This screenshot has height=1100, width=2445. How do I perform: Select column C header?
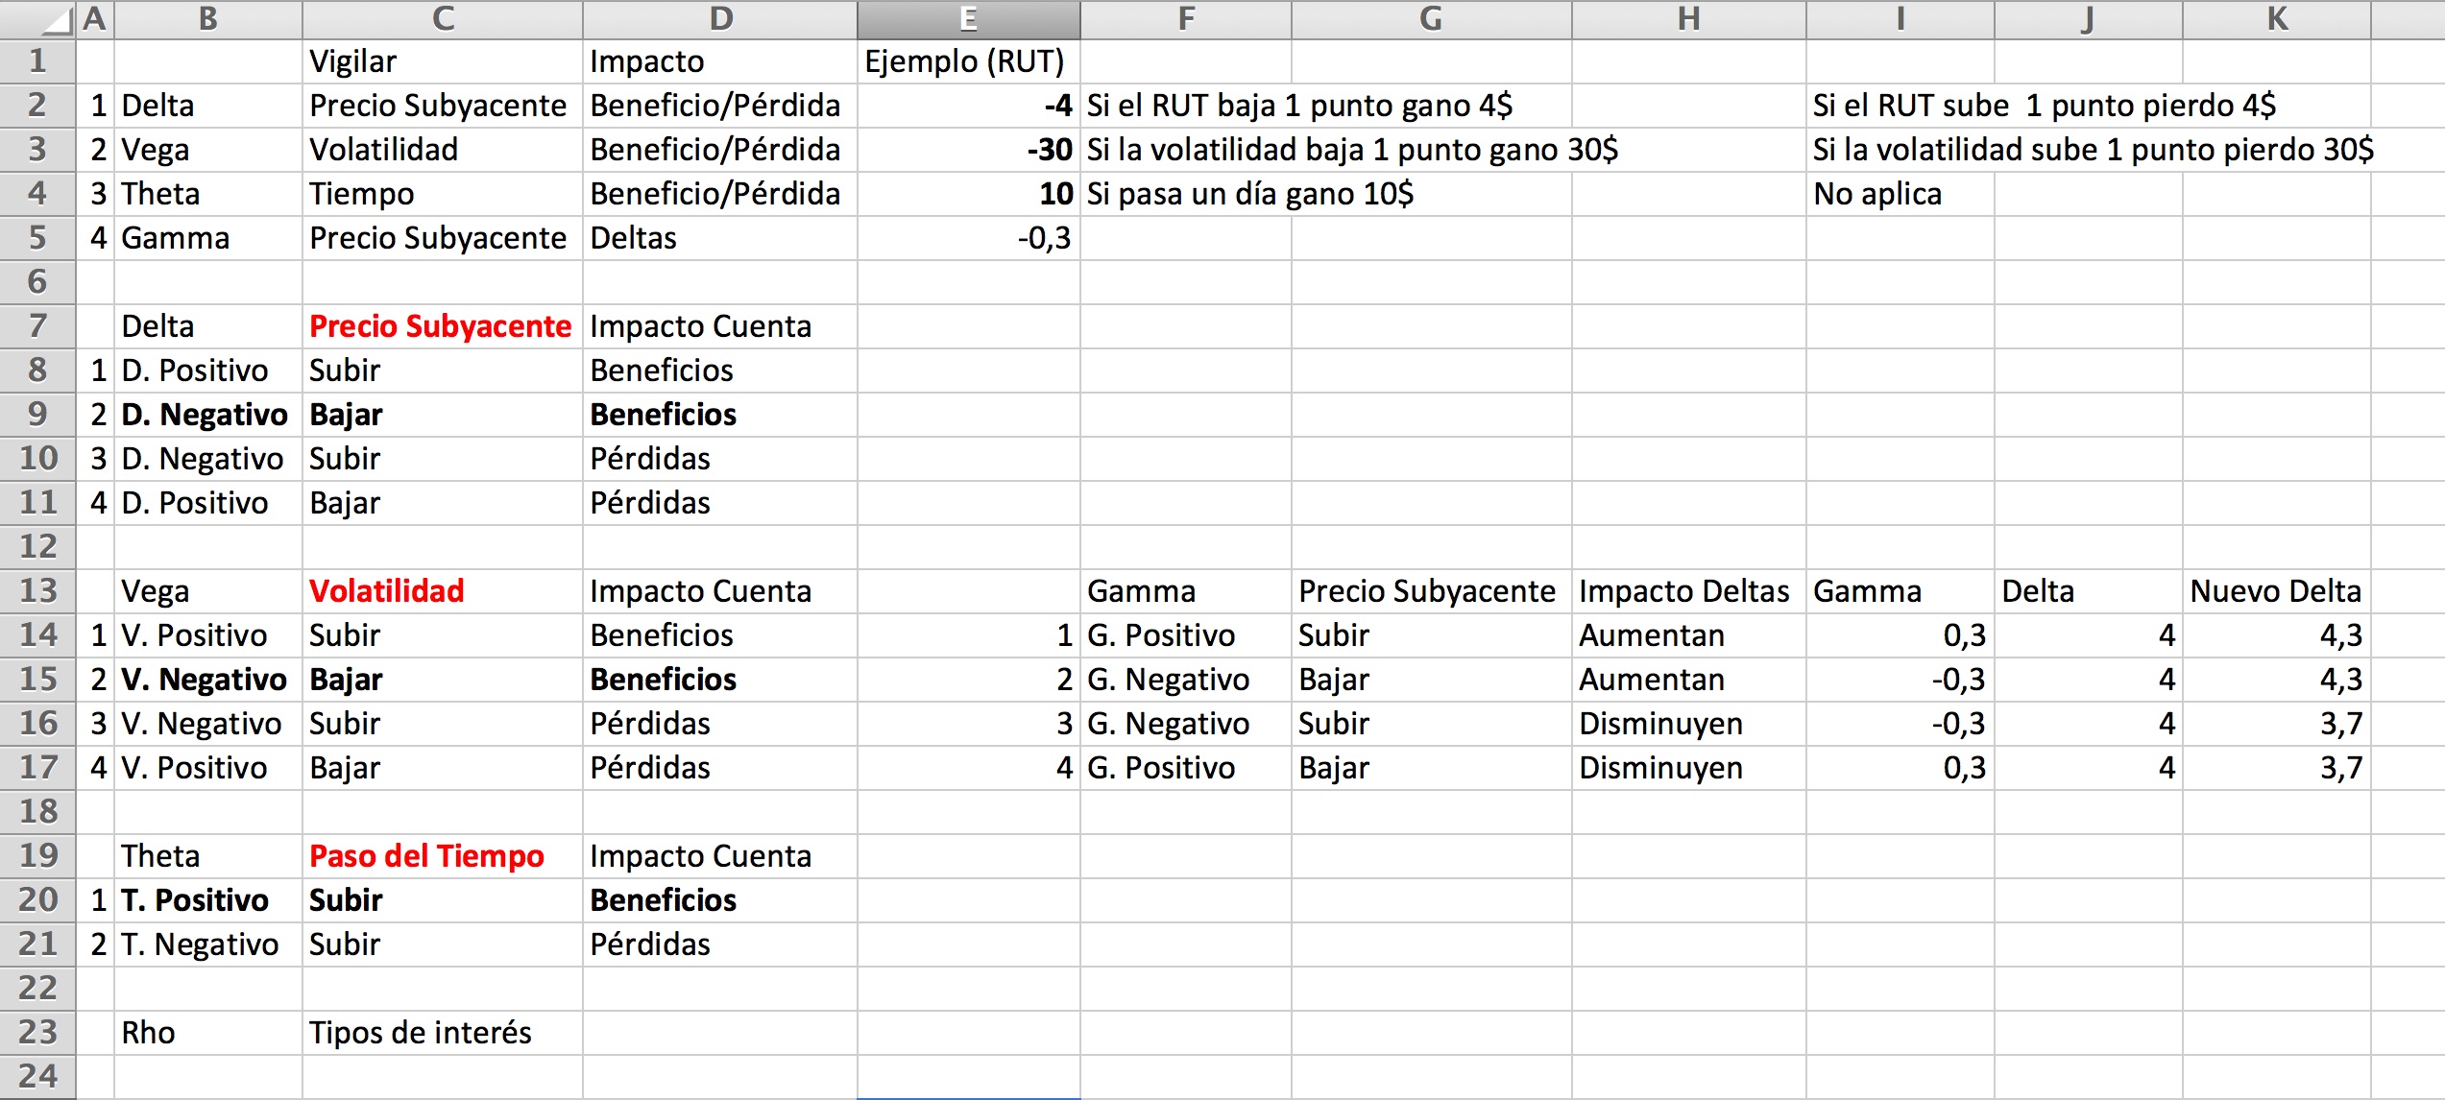(x=443, y=19)
